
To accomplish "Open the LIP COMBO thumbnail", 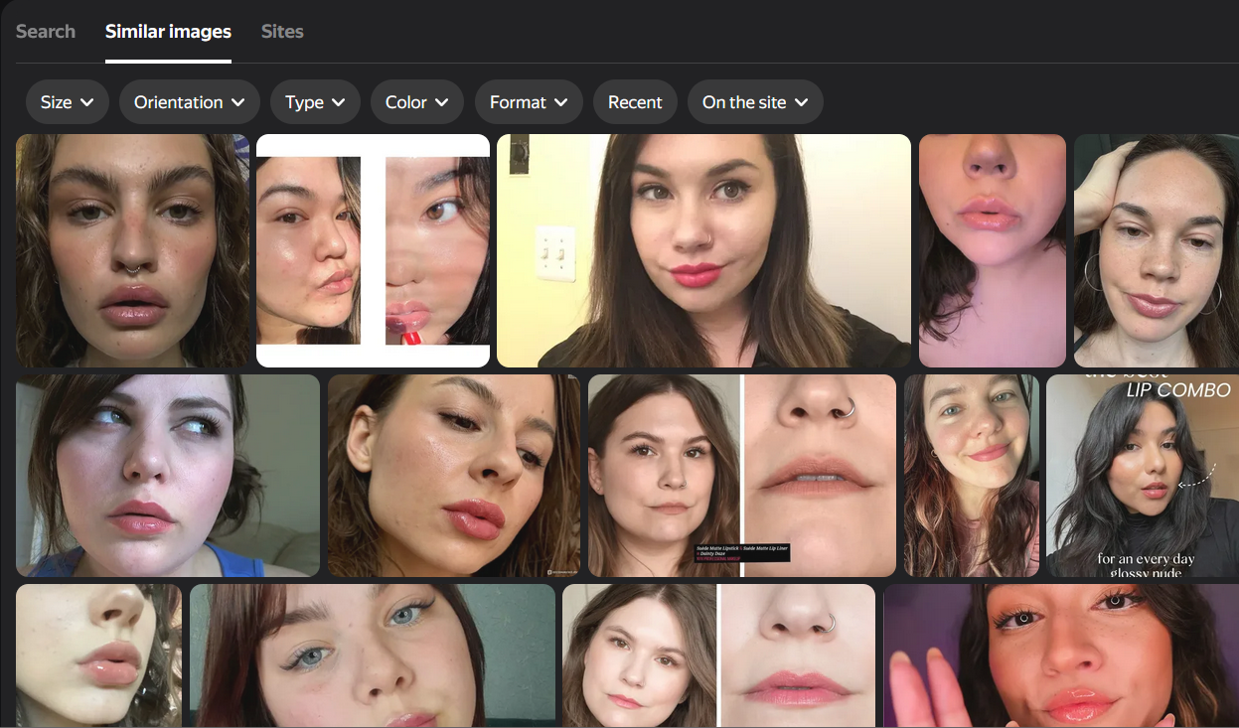I will coord(1143,476).
